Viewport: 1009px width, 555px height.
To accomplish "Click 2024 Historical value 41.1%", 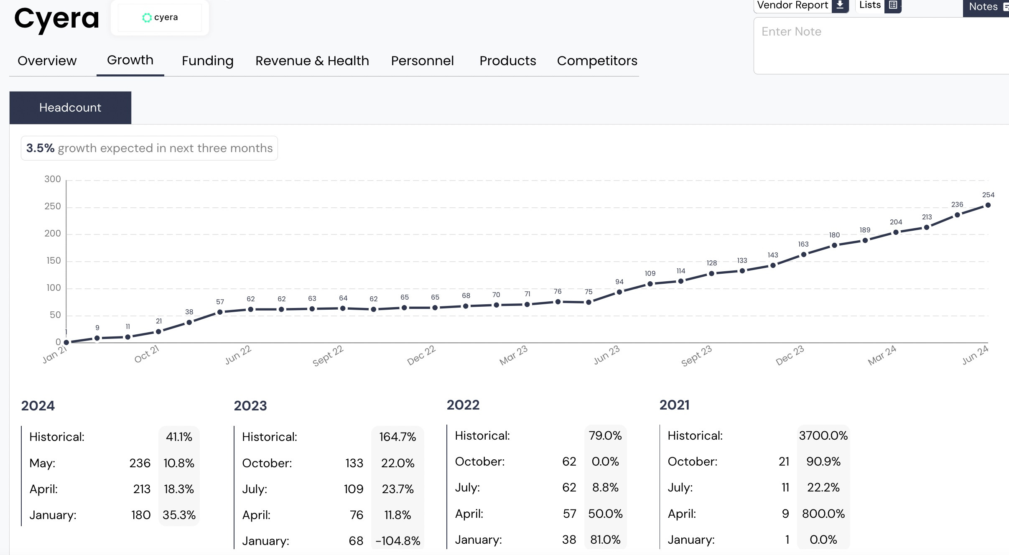I will point(179,437).
